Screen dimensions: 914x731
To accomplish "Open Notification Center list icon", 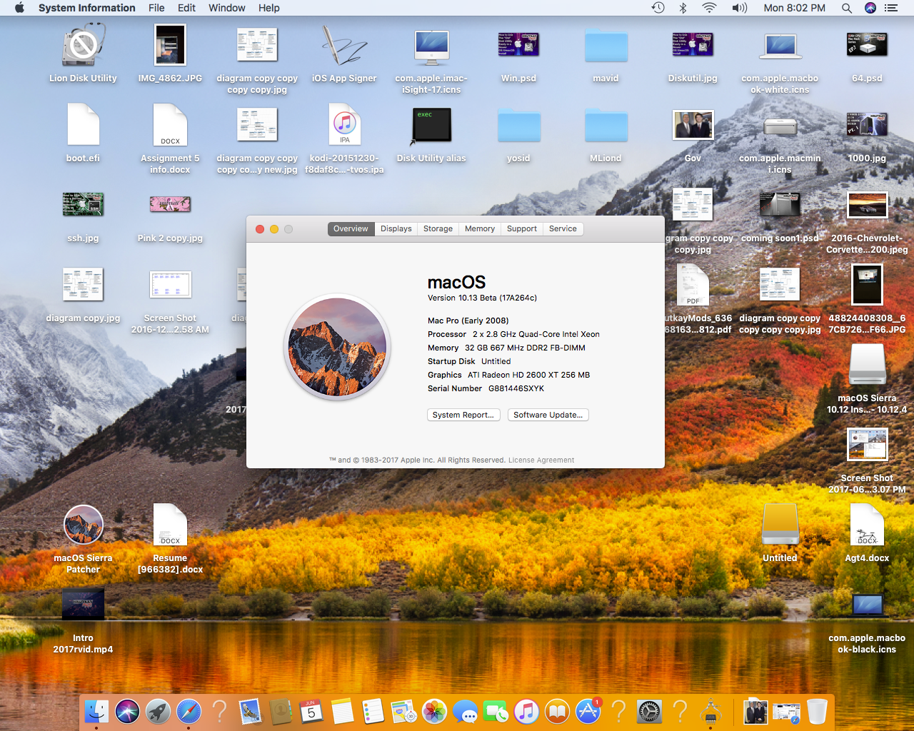I will (891, 8).
